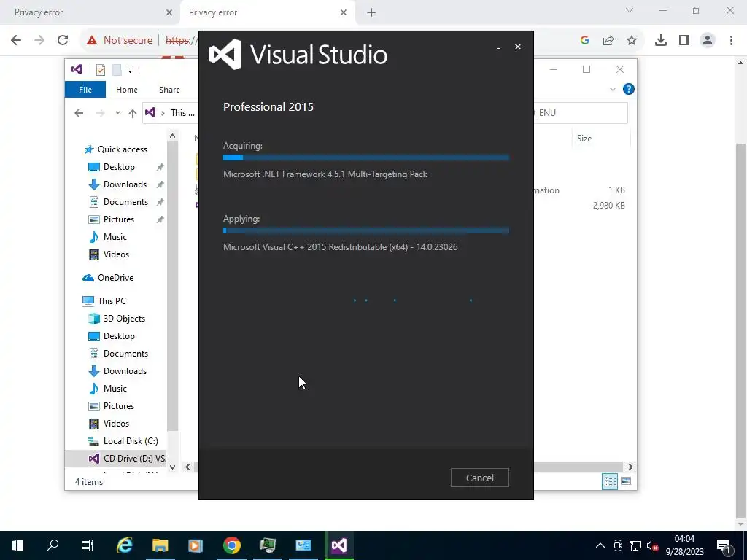Screen dimensions: 747x560
Task: Click Chrome forward button
Action: 39,40
